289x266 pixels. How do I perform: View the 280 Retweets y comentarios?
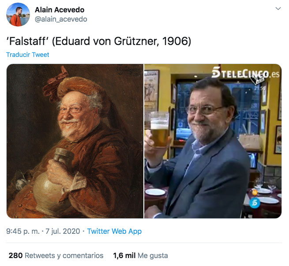coord(56,255)
